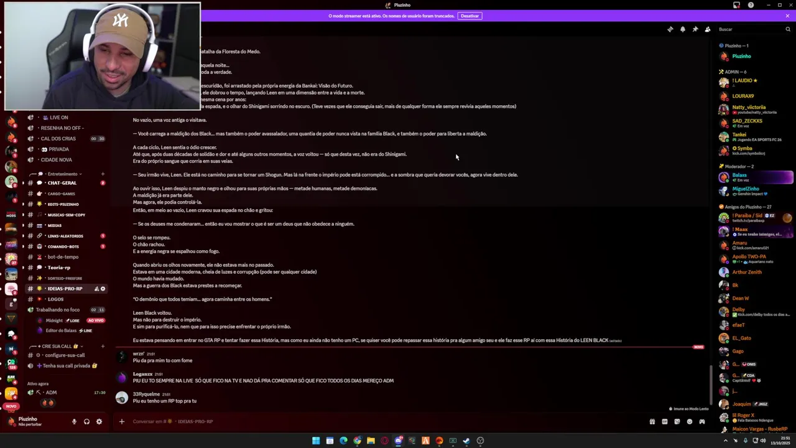Image resolution: width=796 pixels, height=448 pixels.
Task: Select member SAD_ZECKXS in member list
Action: point(755,123)
